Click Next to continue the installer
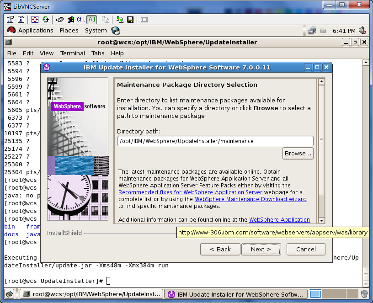Image resolution: width=373 pixels, height=303 pixels. 261,250
